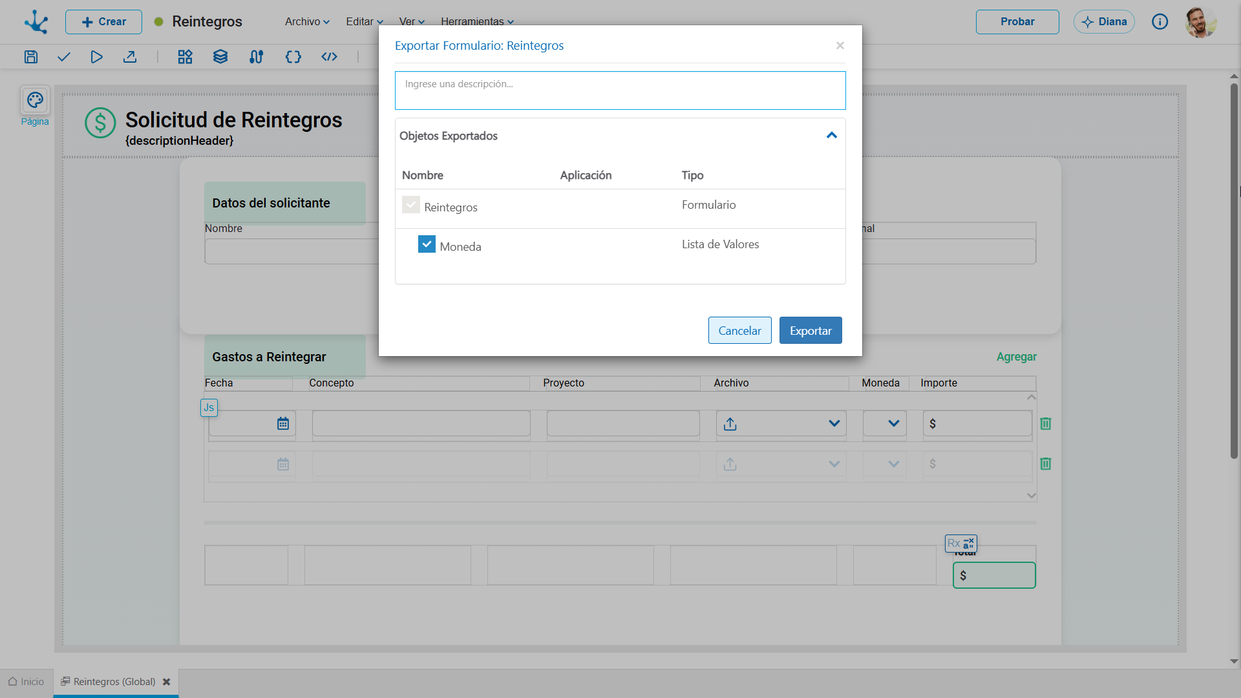This screenshot has height=698, width=1241.
Task: Delete first expense row trash icon
Action: pos(1046,424)
